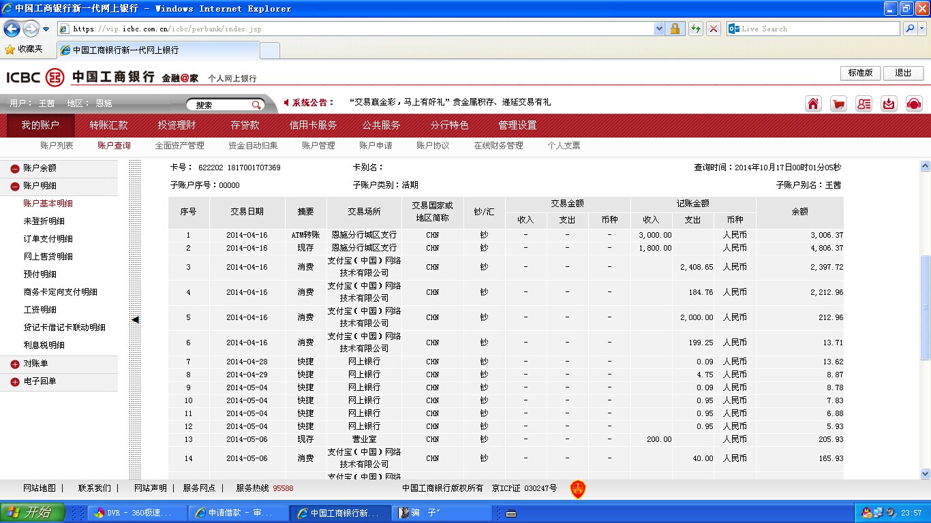The height and width of the screenshot is (523, 931).
Task: Collapse the 账户明细 section
Action: click(x=15, y=186)
